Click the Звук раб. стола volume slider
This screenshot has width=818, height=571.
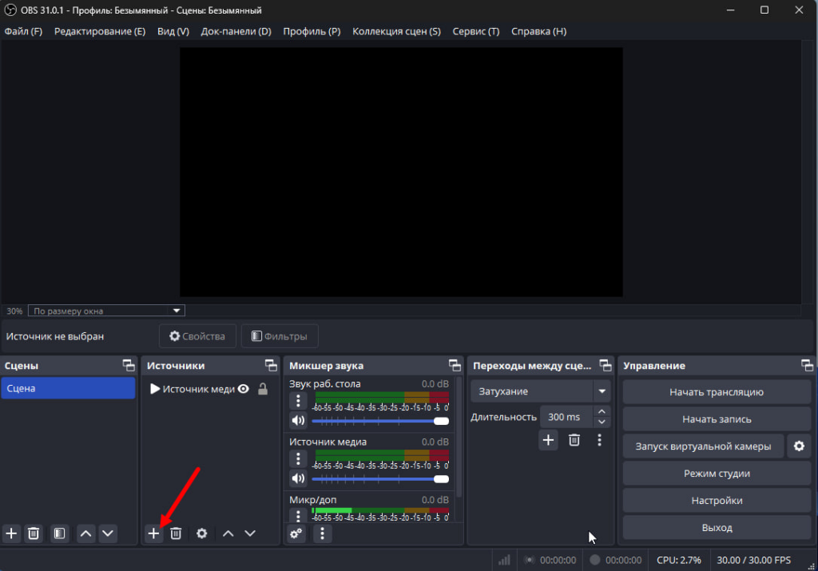click(x=375, y=421)
